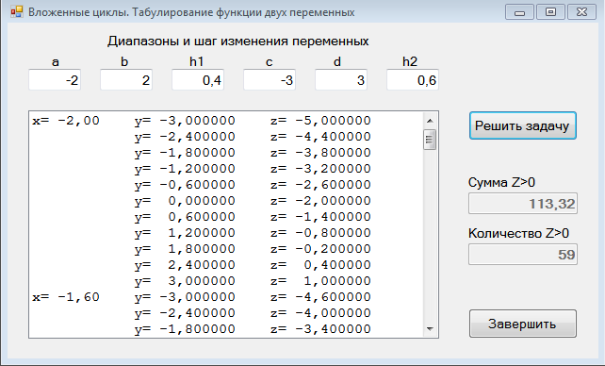The image size is (605, 366).
Task: Focus the h2 step input field
Action: [x=413, y=80]
